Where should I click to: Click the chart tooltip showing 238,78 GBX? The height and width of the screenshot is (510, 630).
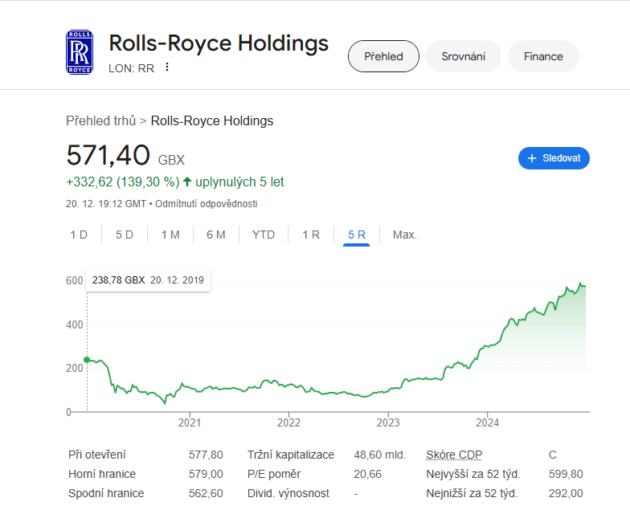pyautogui.click(x=148, y=279)
